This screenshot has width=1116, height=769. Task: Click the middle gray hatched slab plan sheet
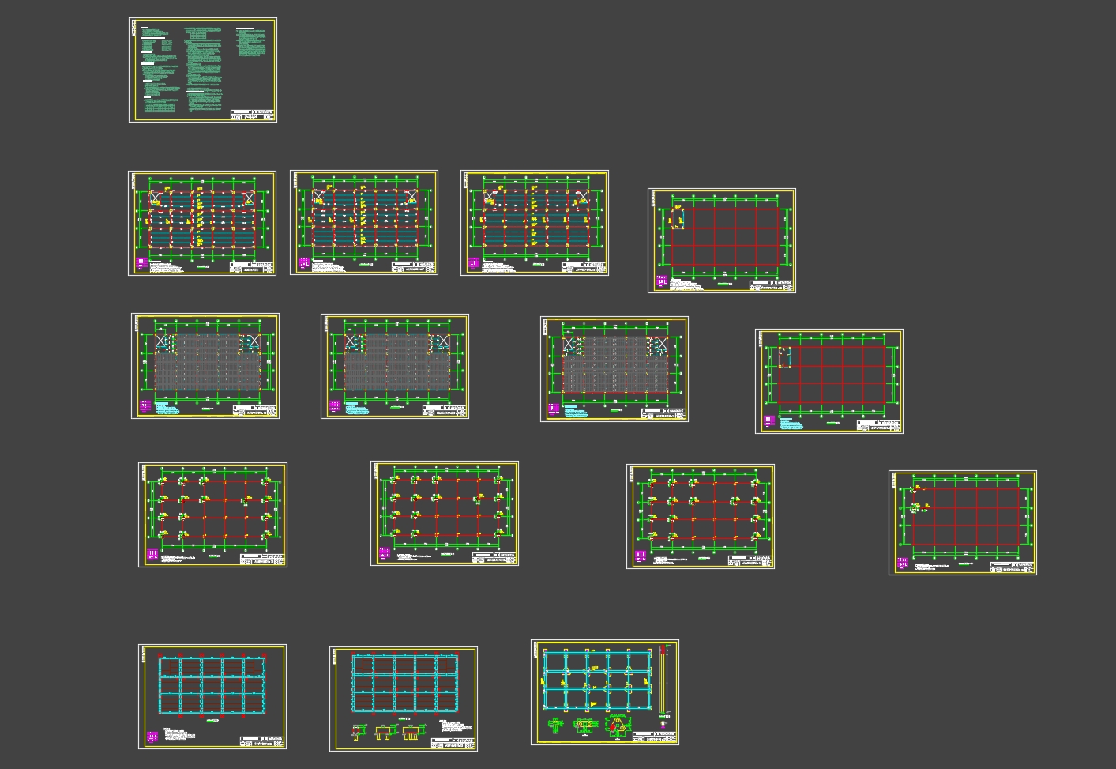(395, 366)
